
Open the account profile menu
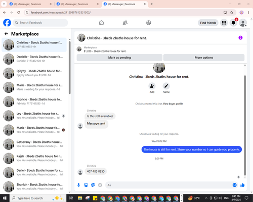(x=243, y=23)
